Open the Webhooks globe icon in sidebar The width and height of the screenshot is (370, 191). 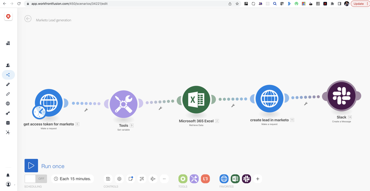coord(8,103)
